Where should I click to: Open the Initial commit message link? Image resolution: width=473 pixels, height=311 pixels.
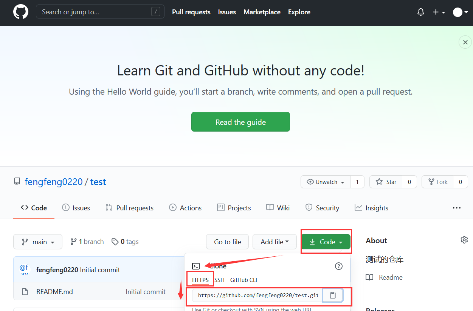pos(100,270)
